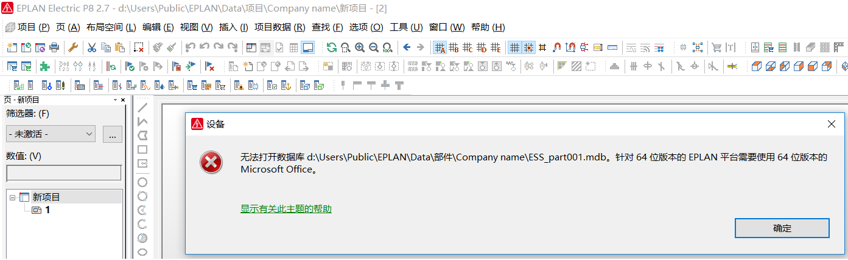The image size is (848, 260).
Task: Open the page navigator panel dropdown arrow
Action: pos(114,100)
